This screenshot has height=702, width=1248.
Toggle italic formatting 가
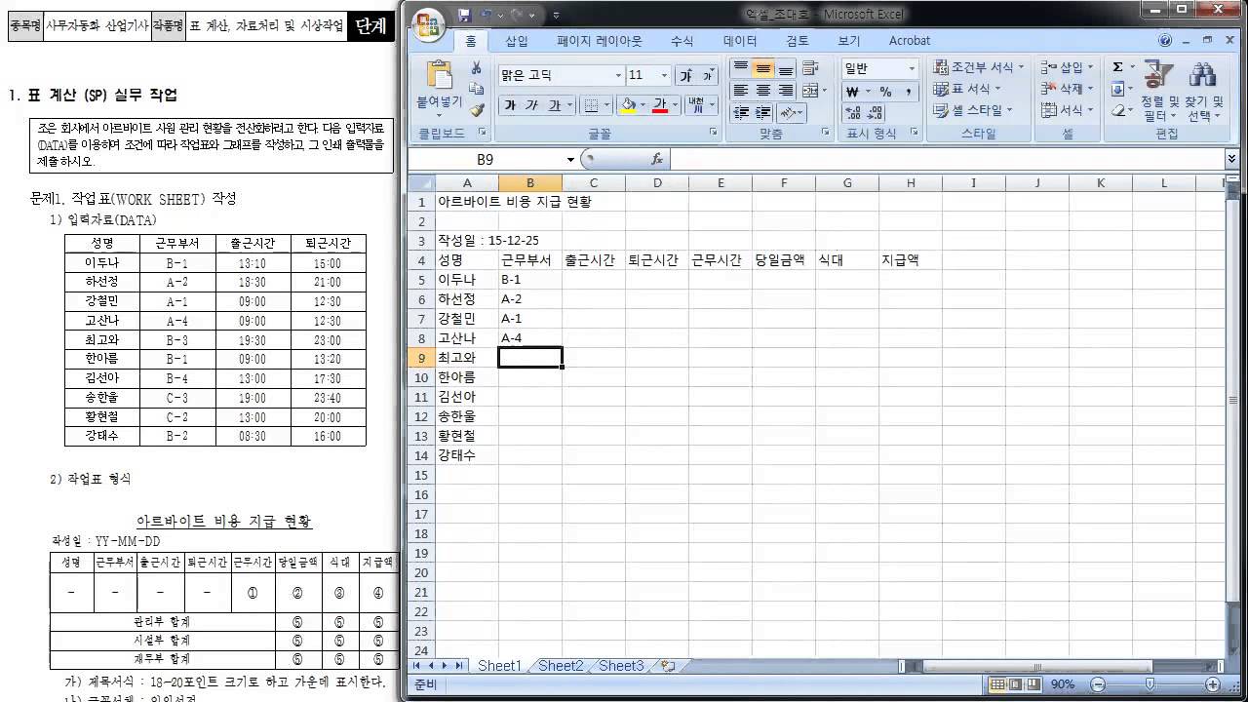pos(532,104)
